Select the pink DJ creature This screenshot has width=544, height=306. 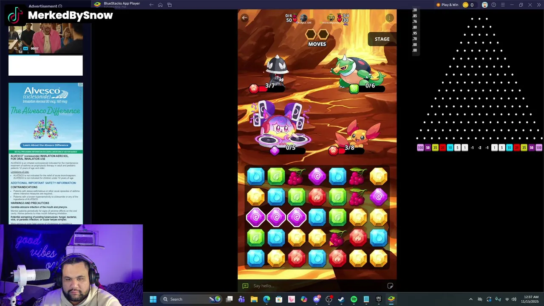283,123
